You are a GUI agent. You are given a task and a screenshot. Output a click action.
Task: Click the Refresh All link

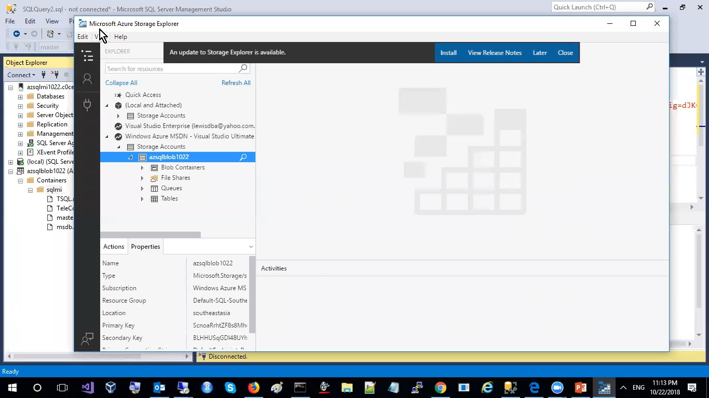(236, 83)
